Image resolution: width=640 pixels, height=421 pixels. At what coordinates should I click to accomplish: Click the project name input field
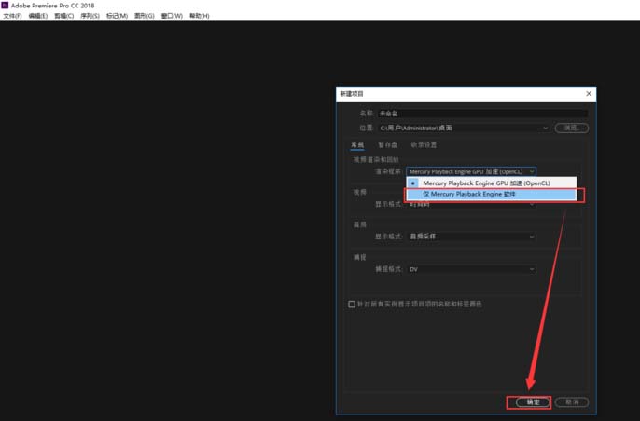tap(483, 114)
